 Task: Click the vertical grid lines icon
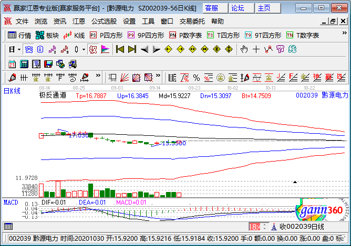coord(24,78)
